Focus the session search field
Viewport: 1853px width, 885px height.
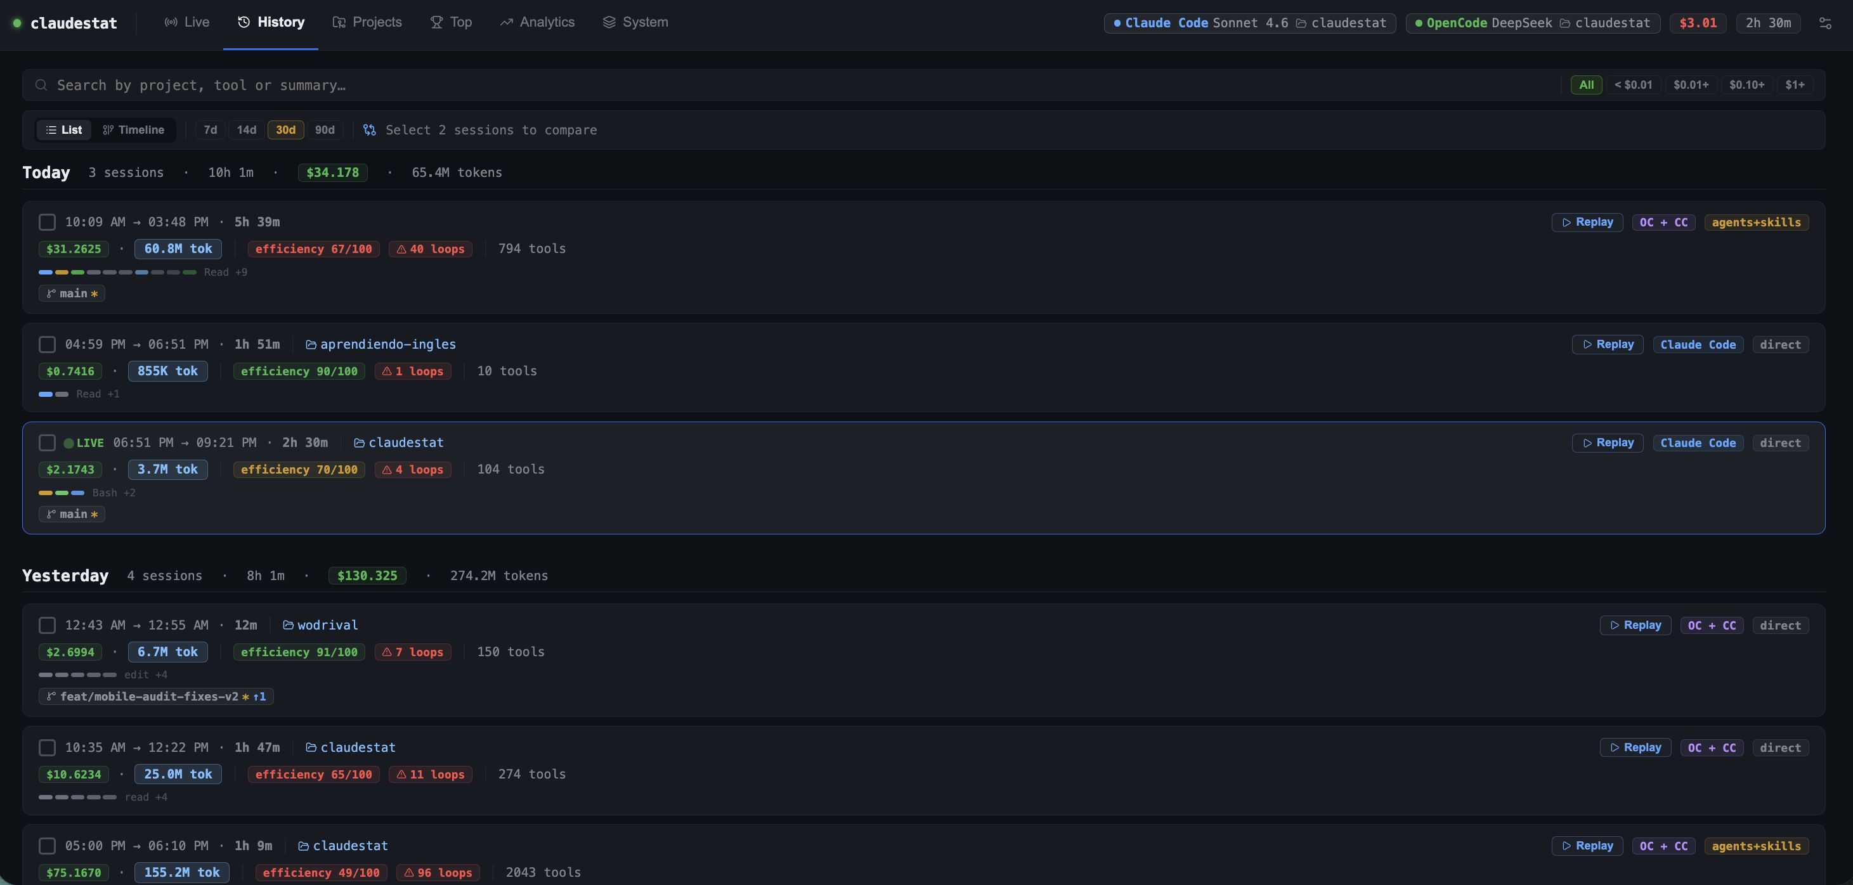pos(791,85)
